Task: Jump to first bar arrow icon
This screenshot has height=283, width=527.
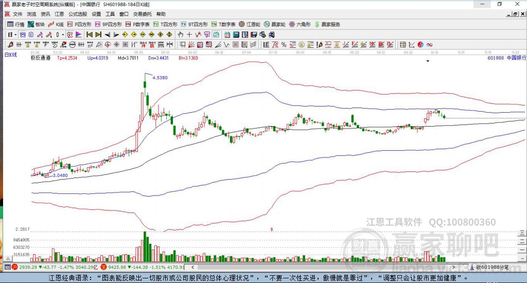Action: (90, 34)
